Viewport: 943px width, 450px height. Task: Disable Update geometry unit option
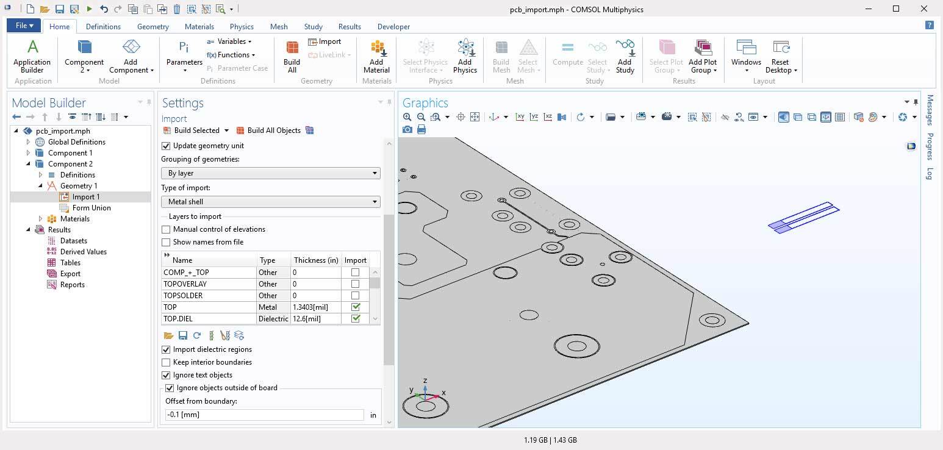point(165,146)
